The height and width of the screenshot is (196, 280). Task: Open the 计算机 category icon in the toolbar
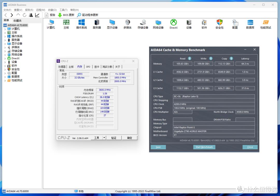(51, 25)
